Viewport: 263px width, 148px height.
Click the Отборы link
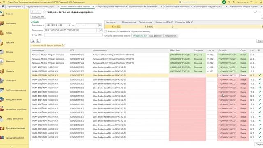tap(35, 22)
